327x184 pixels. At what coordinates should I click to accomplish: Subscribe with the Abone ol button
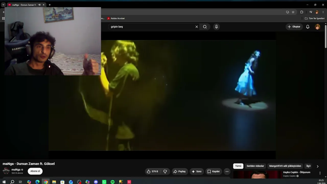pos(35,171)
